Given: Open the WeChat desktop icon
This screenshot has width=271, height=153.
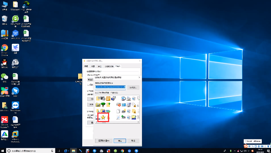Looking at the screenshot, I should (4, 76).
